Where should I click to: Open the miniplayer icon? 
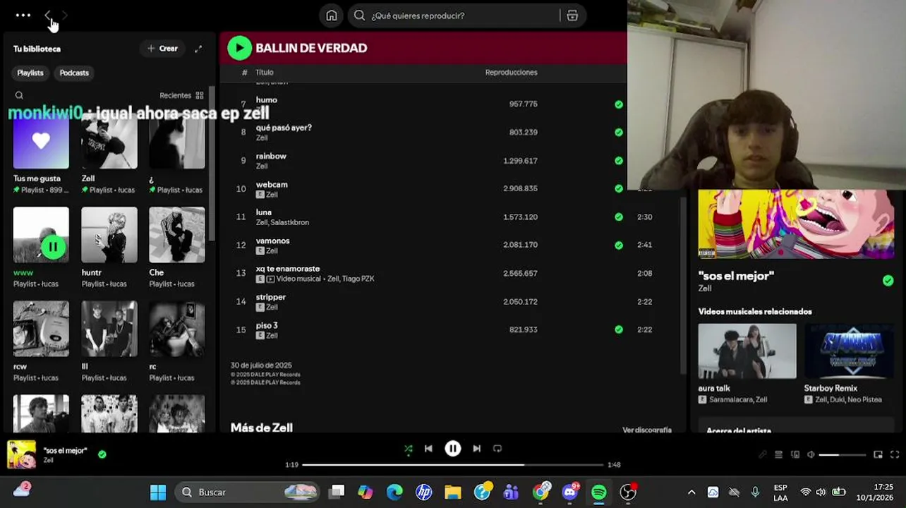(878, 455)
